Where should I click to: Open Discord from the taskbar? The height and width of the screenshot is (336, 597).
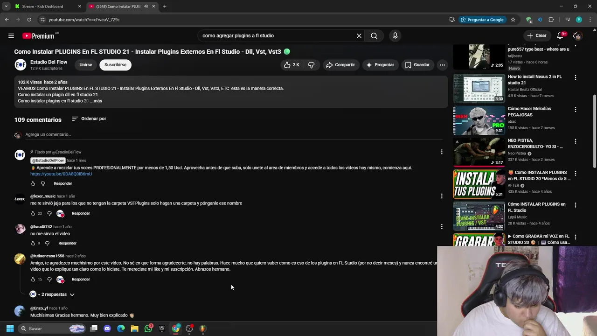[x=107, y=329]
